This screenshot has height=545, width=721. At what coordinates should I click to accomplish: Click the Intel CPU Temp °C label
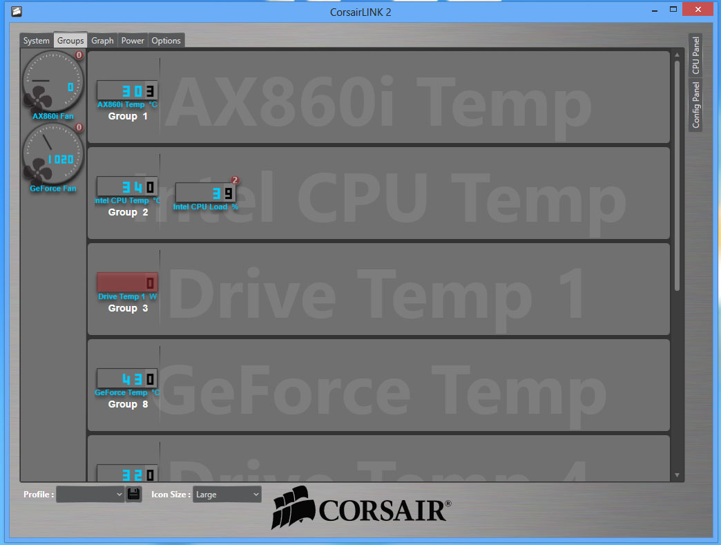click(127, 201)
